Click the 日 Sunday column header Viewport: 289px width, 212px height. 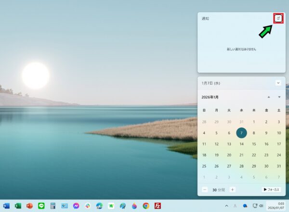pos(204,110)
